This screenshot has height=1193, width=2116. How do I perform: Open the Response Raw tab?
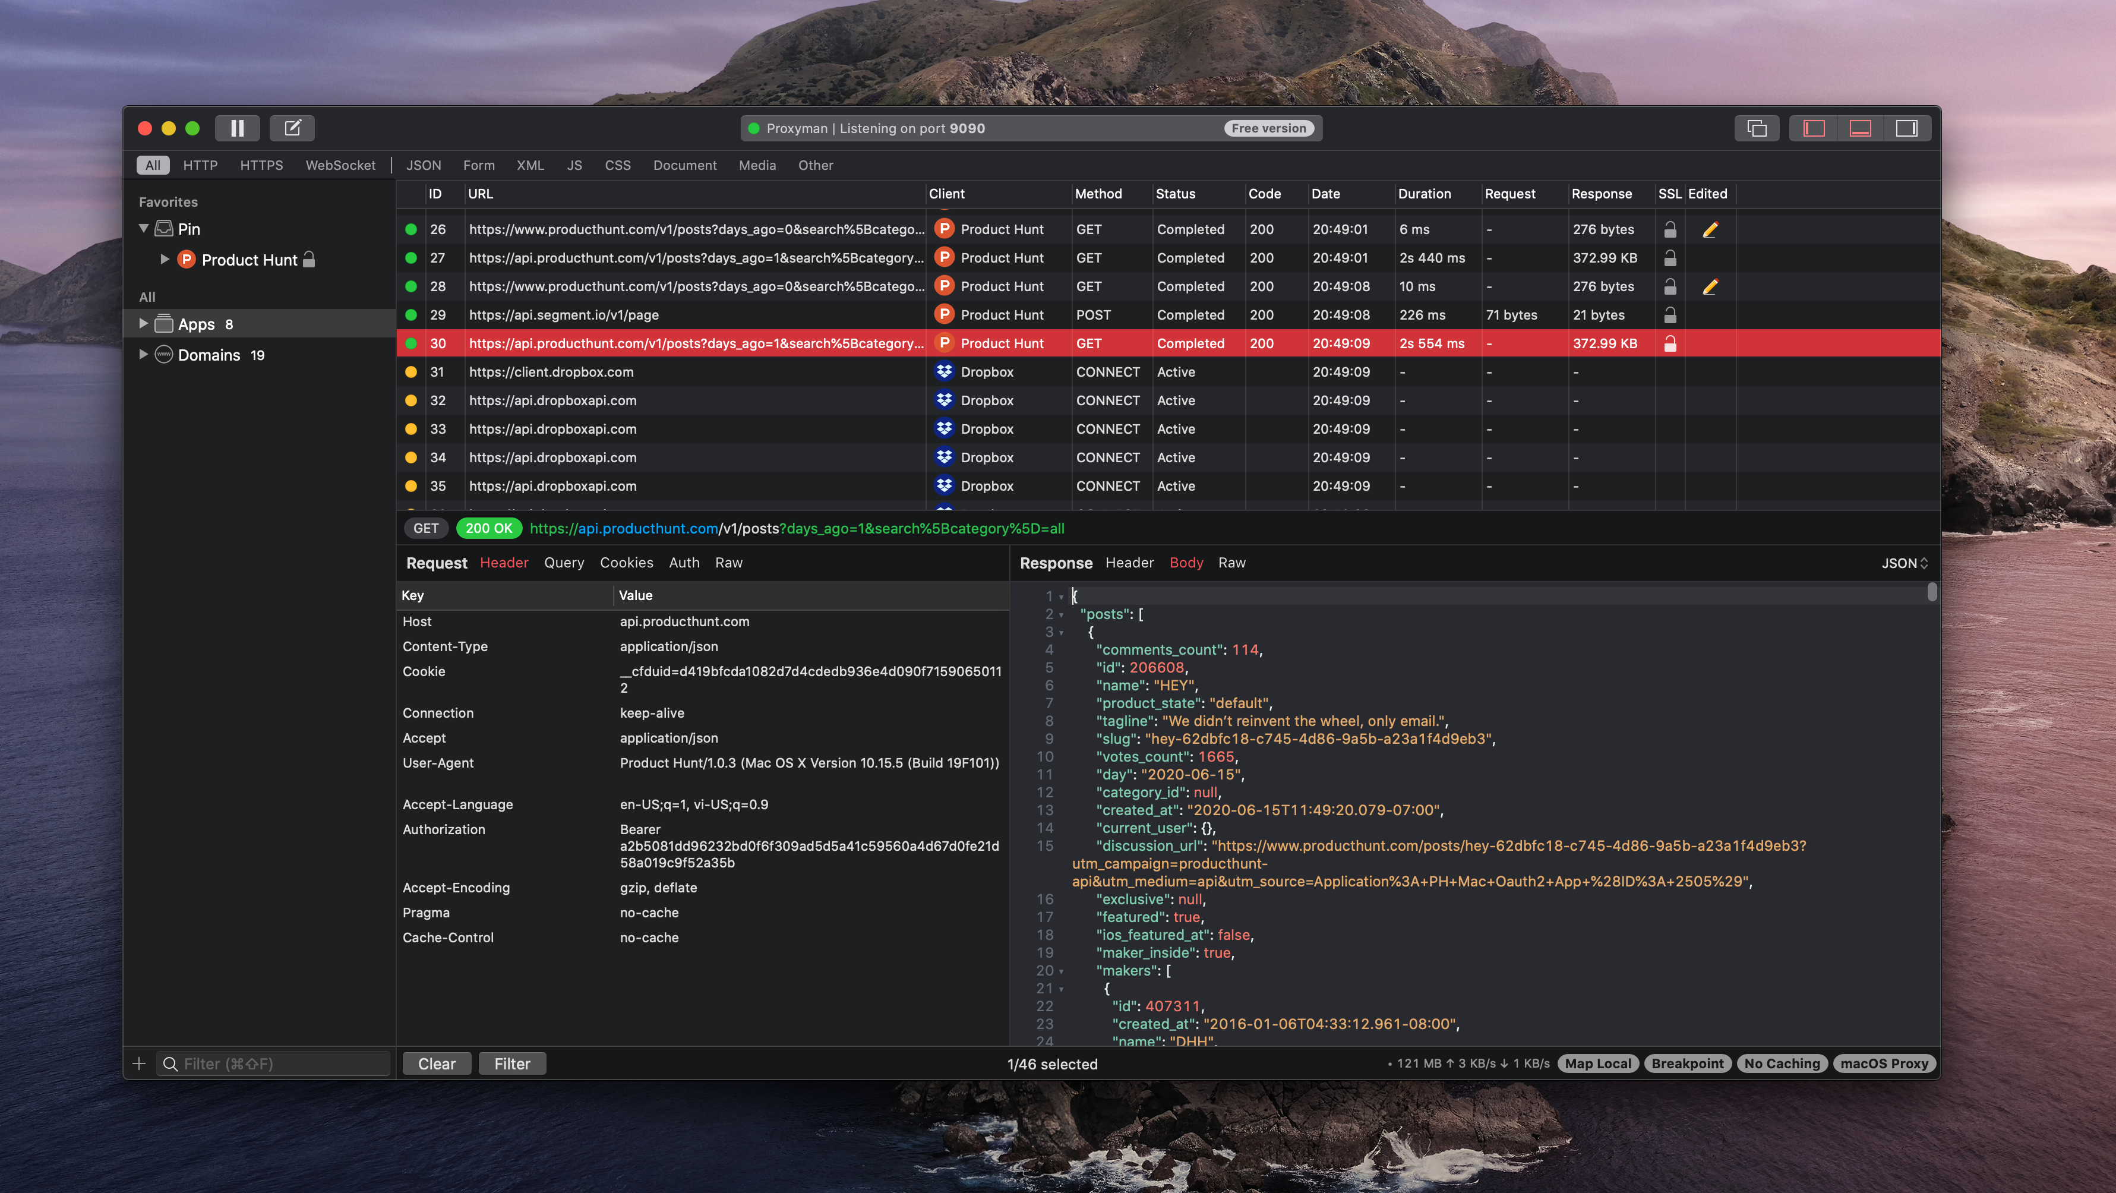pyautogui.click(x=1231, y=563)
